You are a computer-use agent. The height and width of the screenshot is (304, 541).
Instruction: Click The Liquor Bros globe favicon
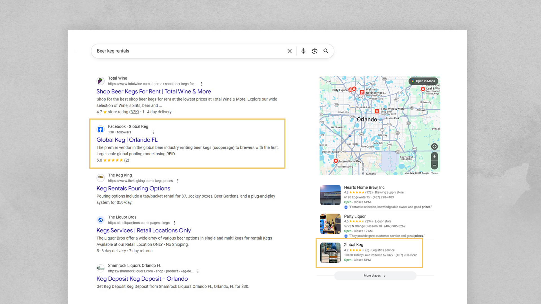pos(101,220)
